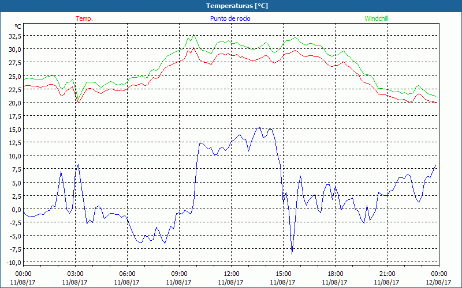Viewport: 462px width, 288px height.
Task: Click the 22,5 y-axis value
Action: [x=15, y=90]
